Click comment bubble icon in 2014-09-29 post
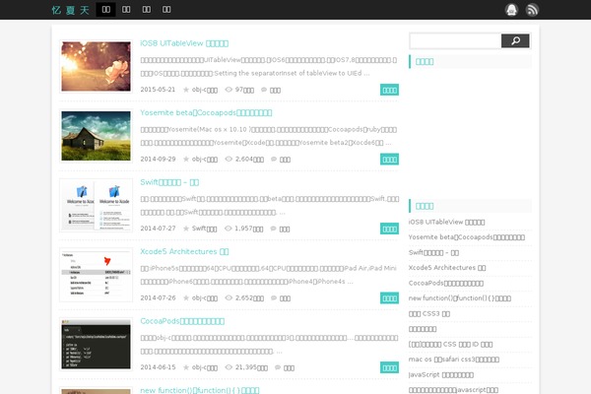The height and width of the screenshot is (394, 591). [274, 160]
